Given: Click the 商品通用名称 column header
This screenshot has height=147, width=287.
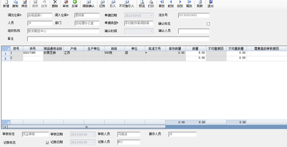Looking at the screenshot, I should click(53, 49).
